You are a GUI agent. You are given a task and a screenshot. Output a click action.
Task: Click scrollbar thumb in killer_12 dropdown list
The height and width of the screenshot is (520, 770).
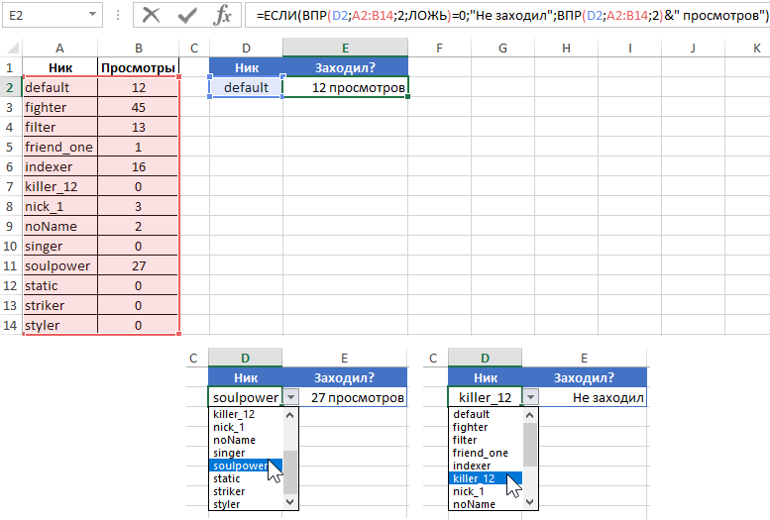[x=530, y=444]
